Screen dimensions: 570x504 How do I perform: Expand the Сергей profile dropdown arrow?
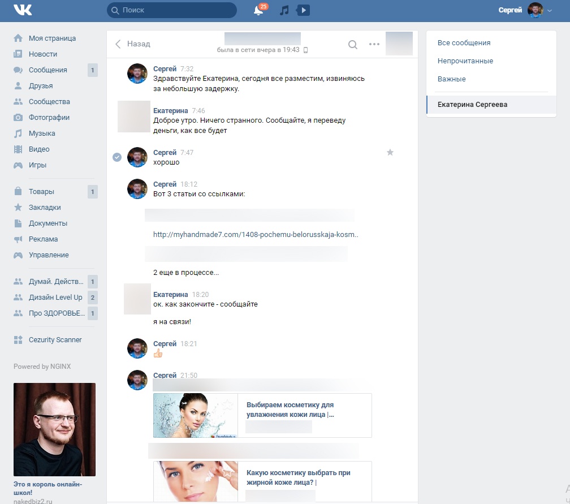pos(550,11)
